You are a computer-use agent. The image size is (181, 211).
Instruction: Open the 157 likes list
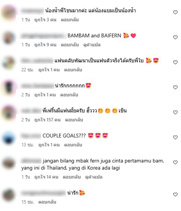pos(47,120)
